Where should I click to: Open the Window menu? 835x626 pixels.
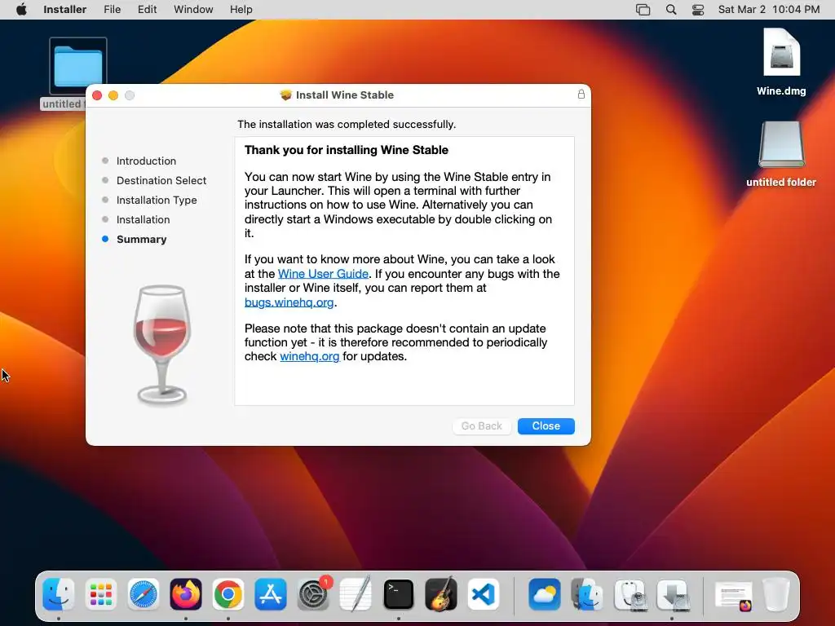[x=193, y=9]
